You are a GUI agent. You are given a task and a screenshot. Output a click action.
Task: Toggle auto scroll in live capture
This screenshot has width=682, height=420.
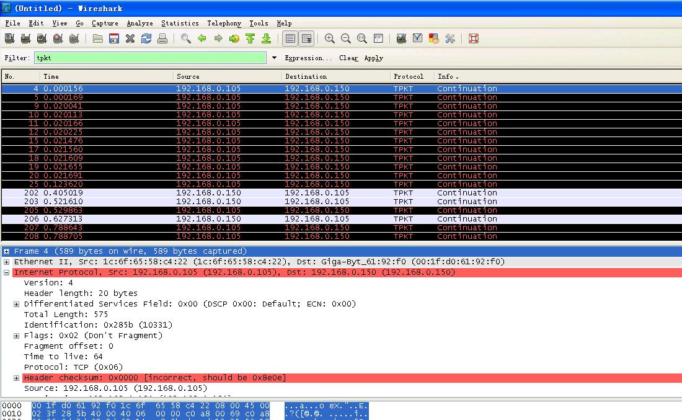tap(306, 38)
